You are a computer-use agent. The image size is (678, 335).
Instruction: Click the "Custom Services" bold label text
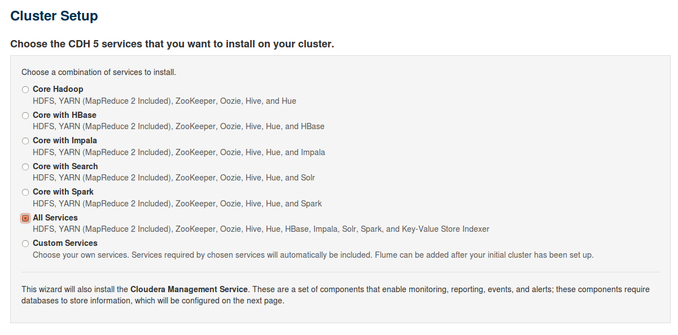[65, 243]
